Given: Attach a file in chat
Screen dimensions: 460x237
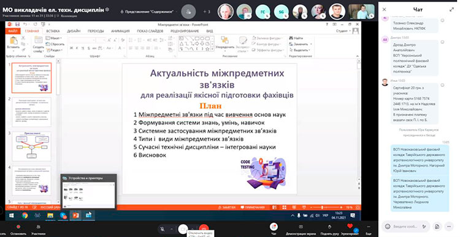Looking at the screenshot, I should click(x=437, y=227).
